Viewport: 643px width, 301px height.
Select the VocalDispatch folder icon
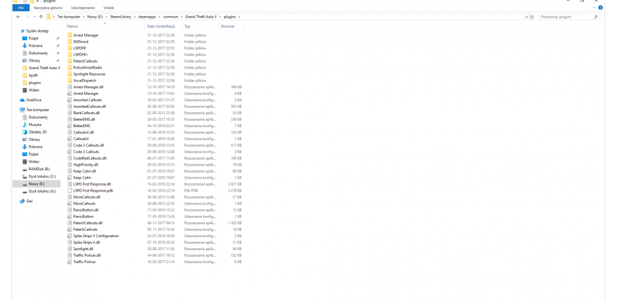pyautogui.click(x=69, y=80)
